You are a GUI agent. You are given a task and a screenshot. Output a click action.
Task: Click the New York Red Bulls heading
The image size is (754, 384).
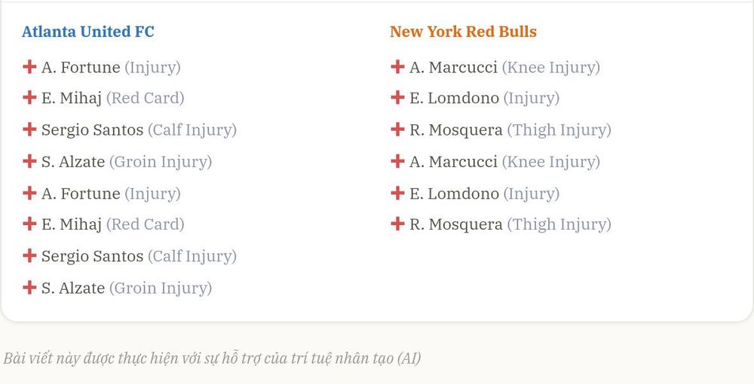tap(463, 32)
